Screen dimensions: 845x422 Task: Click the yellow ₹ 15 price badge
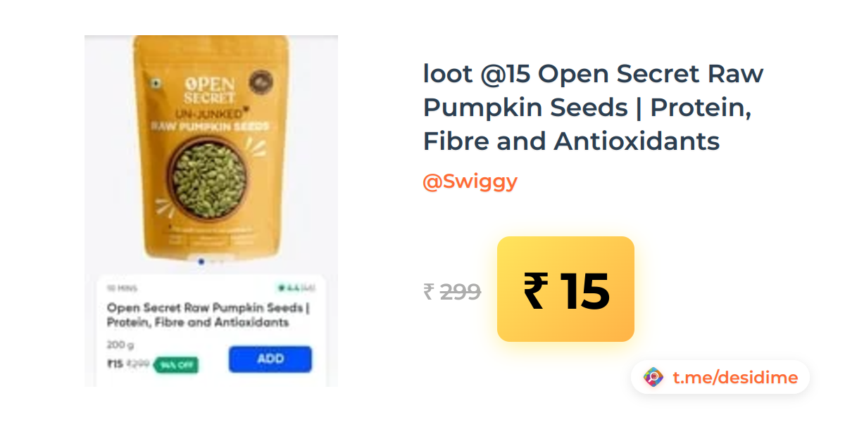[565, 289]
